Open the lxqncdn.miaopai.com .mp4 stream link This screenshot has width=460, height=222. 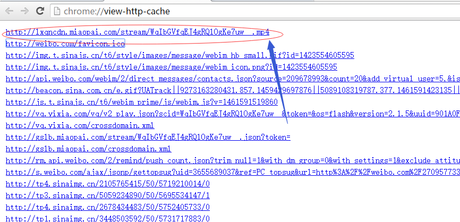coord(137,32)
